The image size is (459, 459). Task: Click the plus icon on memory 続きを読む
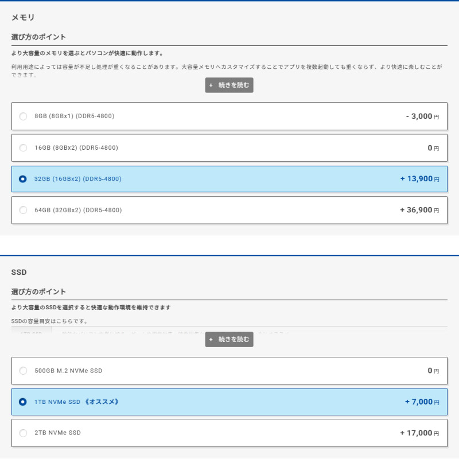[x=211, y=85]
